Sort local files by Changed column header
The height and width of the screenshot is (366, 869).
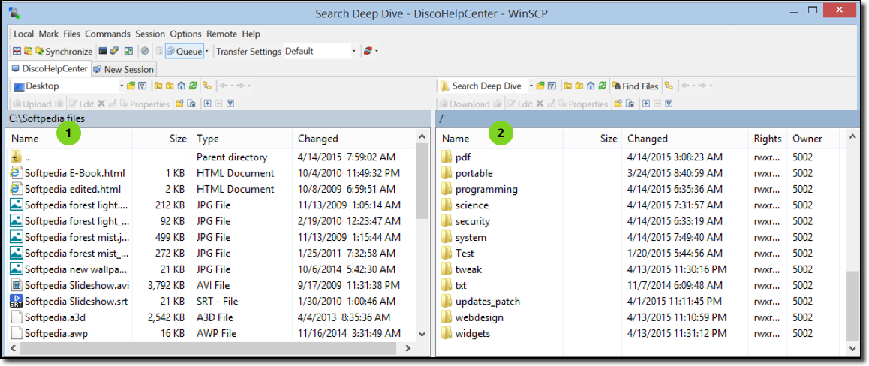pyautogui.click(x=353, y=139)
